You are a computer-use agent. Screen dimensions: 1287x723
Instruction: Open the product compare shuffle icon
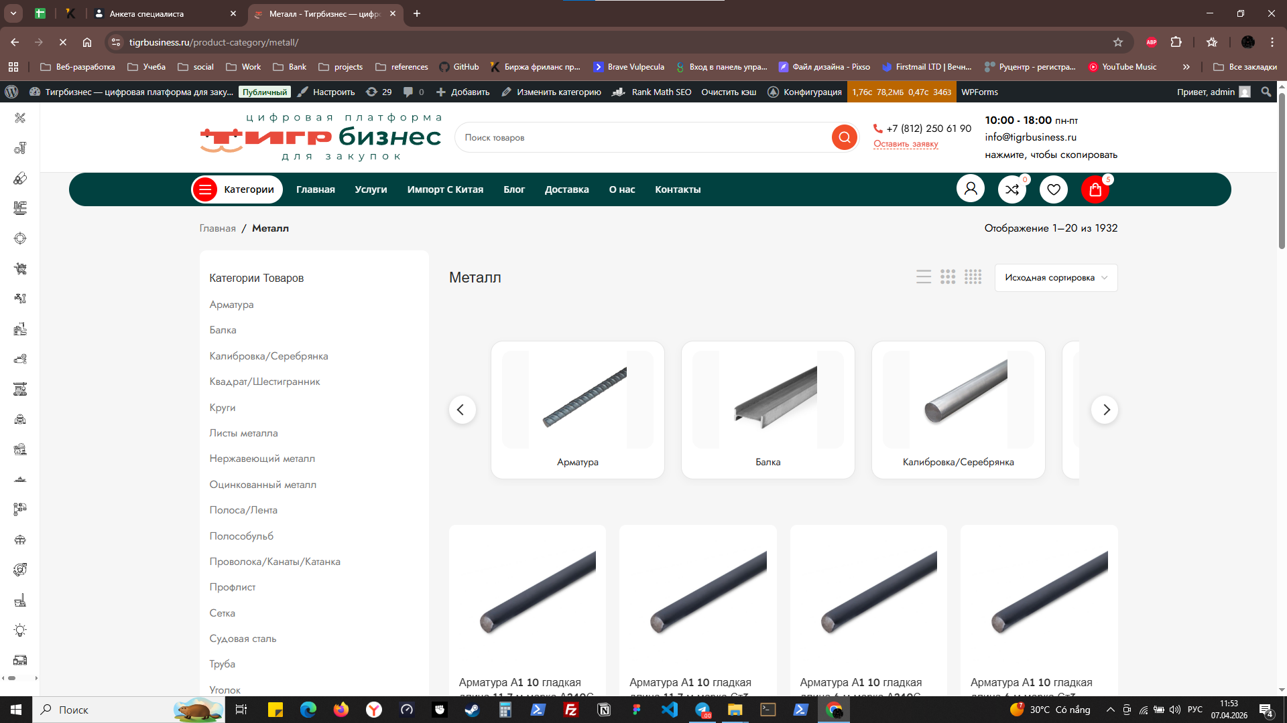1012,189
